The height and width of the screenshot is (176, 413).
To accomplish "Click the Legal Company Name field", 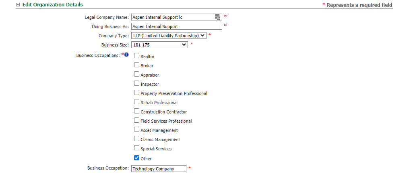I will point(176,17).
